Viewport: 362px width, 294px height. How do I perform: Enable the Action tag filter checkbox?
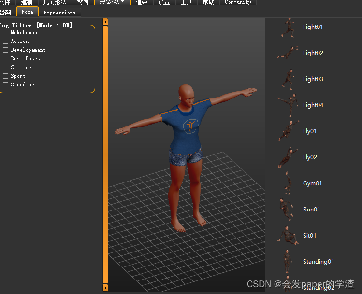click(x=5, y=41)
